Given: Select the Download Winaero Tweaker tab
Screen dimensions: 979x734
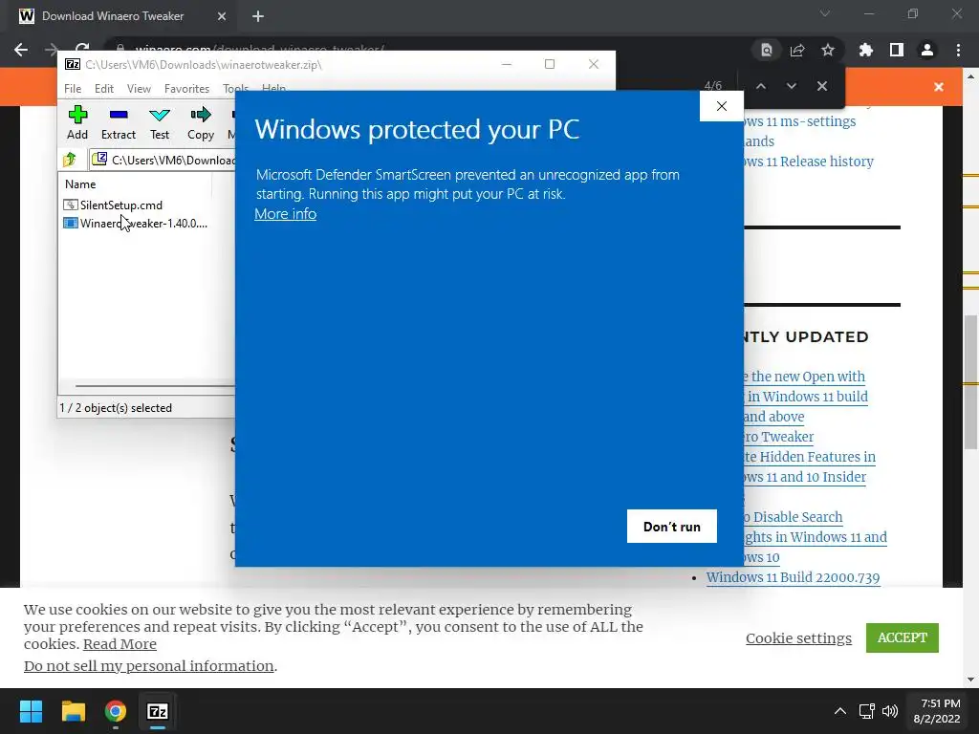Looking at the screenshot, I should pyautogui.click(x=113, y=16).
